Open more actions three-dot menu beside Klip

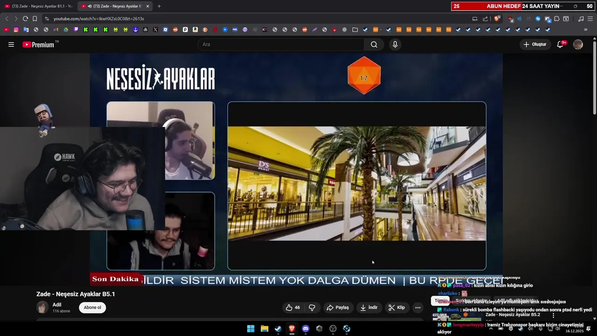tap(418, 308)
